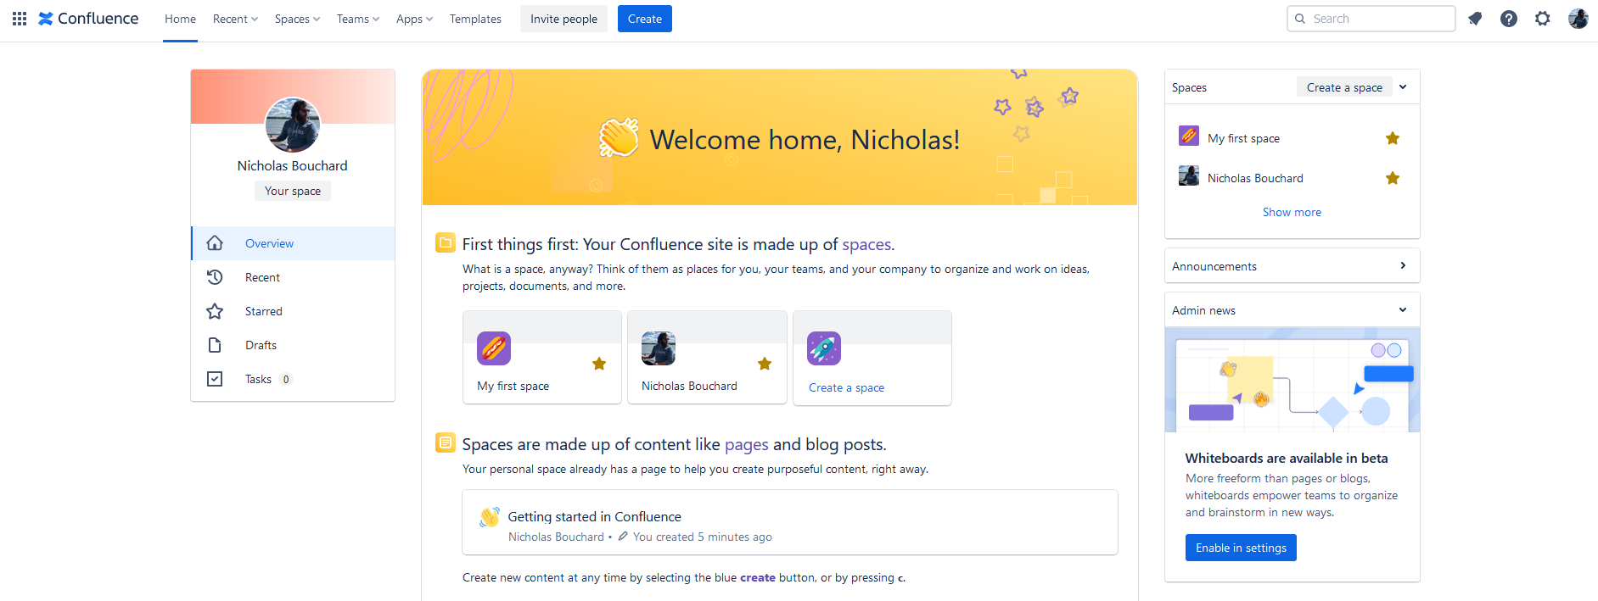The height and width of the screenshot is (601, 1598).
Task: Click the rocket icon on Create a space card
Action: click(x=824, y=348)
